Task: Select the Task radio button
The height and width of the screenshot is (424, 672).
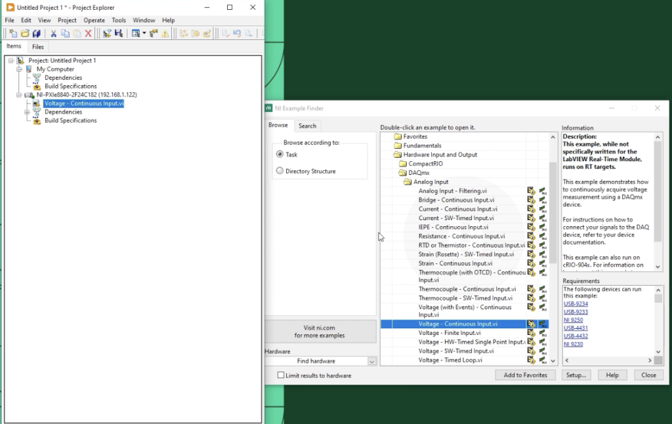Action: point(280,154)
